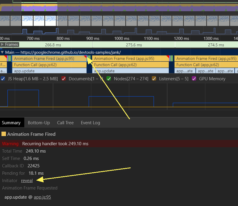The height and width of the screenshot is (206, 238).
Task: Click the third highlighted screenshot thumbnail
Action: click(51, 21)
